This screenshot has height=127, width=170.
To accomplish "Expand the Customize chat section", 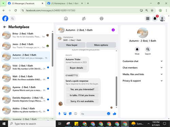I will 142,61.
